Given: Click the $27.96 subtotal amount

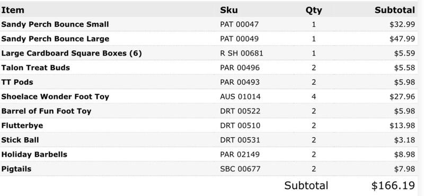Looking at the screenshot, I should click(402, 96).
